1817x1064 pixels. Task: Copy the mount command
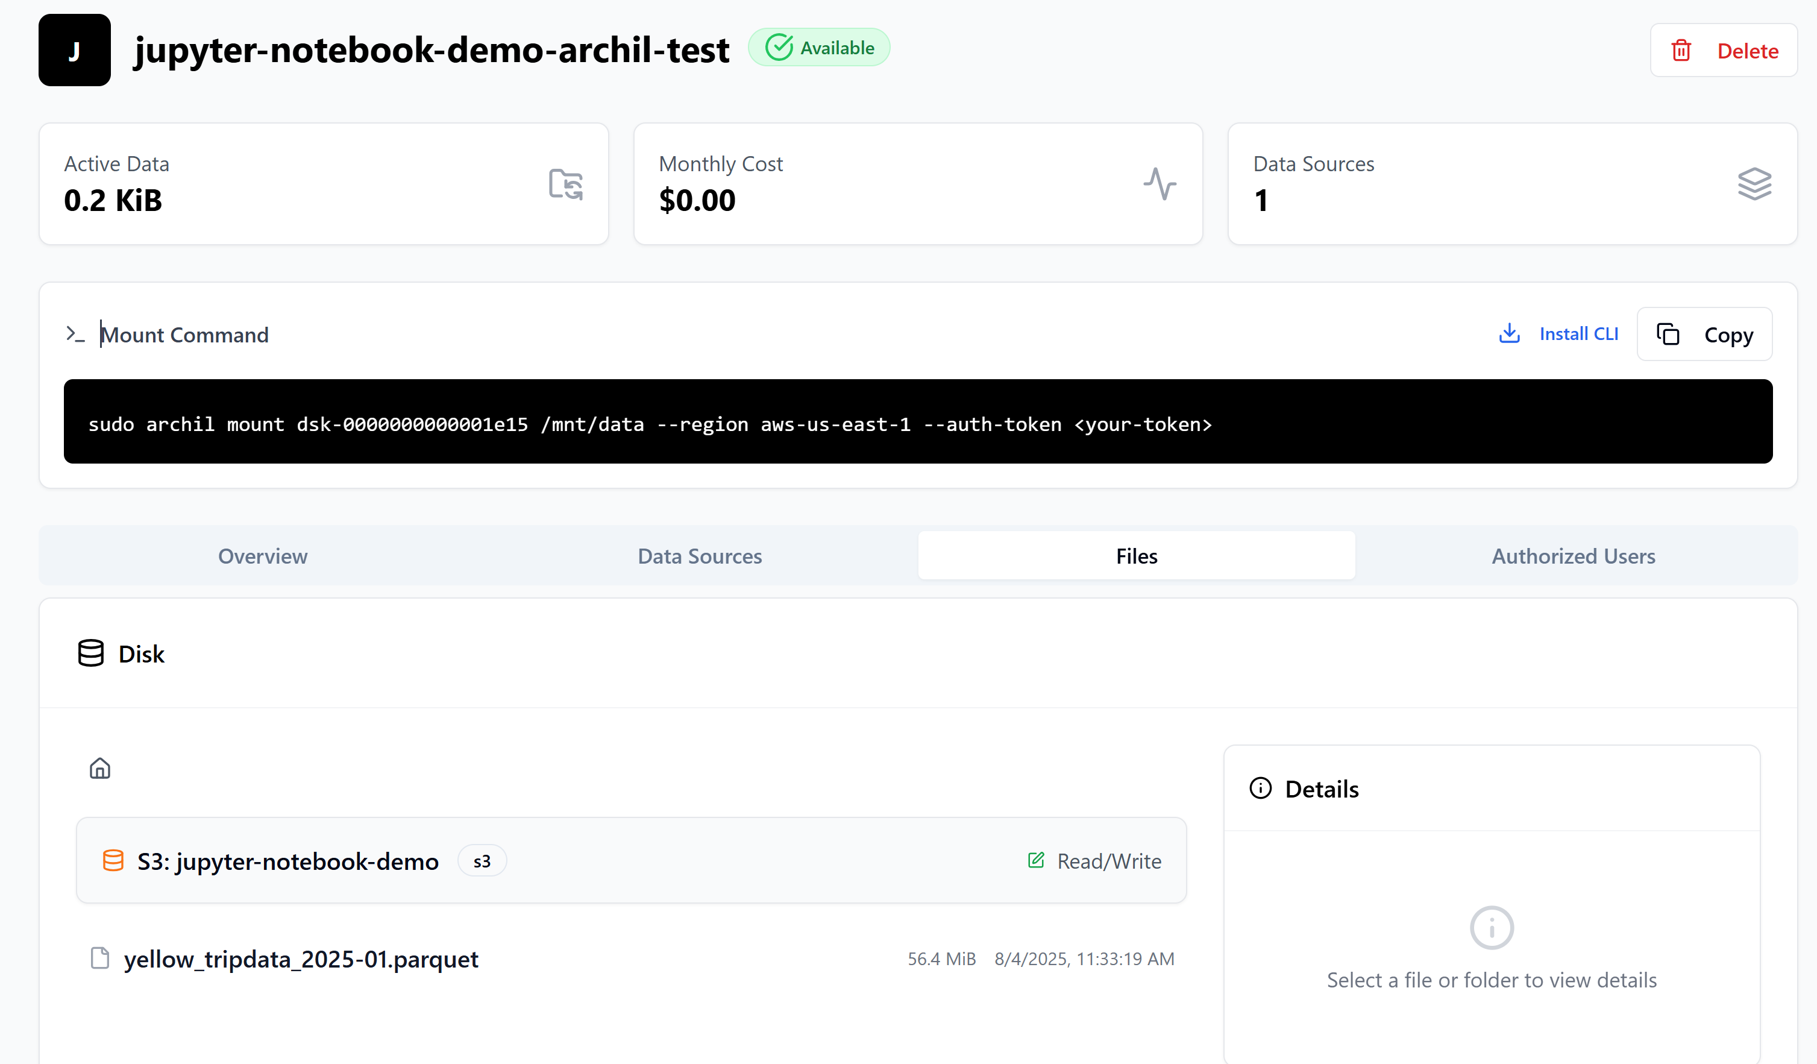point(1704,334)
